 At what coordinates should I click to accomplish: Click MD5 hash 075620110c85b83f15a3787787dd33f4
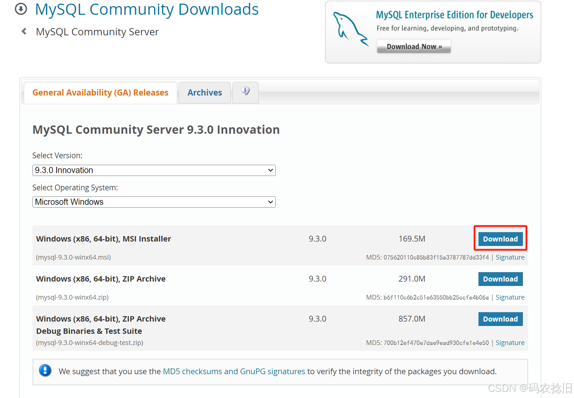tap(436, 257)
